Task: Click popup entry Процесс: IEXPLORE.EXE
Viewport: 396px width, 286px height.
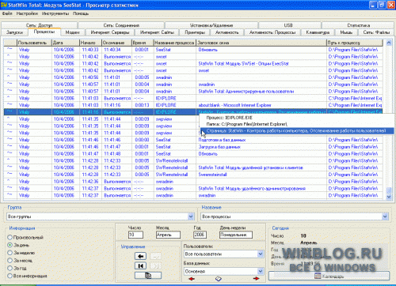Action: click(x=297, y=118)
